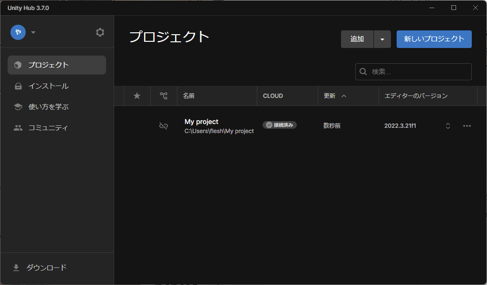Click the blue account avatar
This screenshot has width=487, height=285.
click(x=18, y=32)
